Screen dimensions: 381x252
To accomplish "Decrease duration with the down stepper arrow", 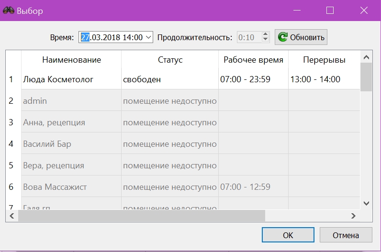I will point(265,40).
